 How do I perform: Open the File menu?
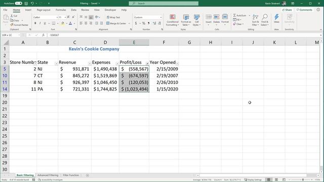pos(5,10)
